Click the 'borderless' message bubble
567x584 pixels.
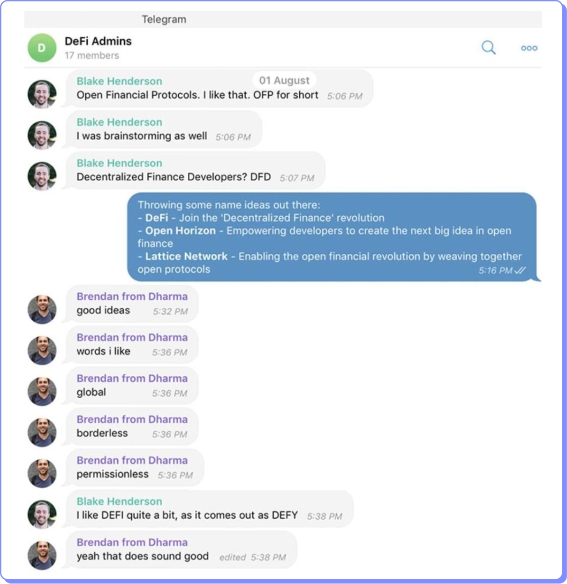[x=132, y=426]
